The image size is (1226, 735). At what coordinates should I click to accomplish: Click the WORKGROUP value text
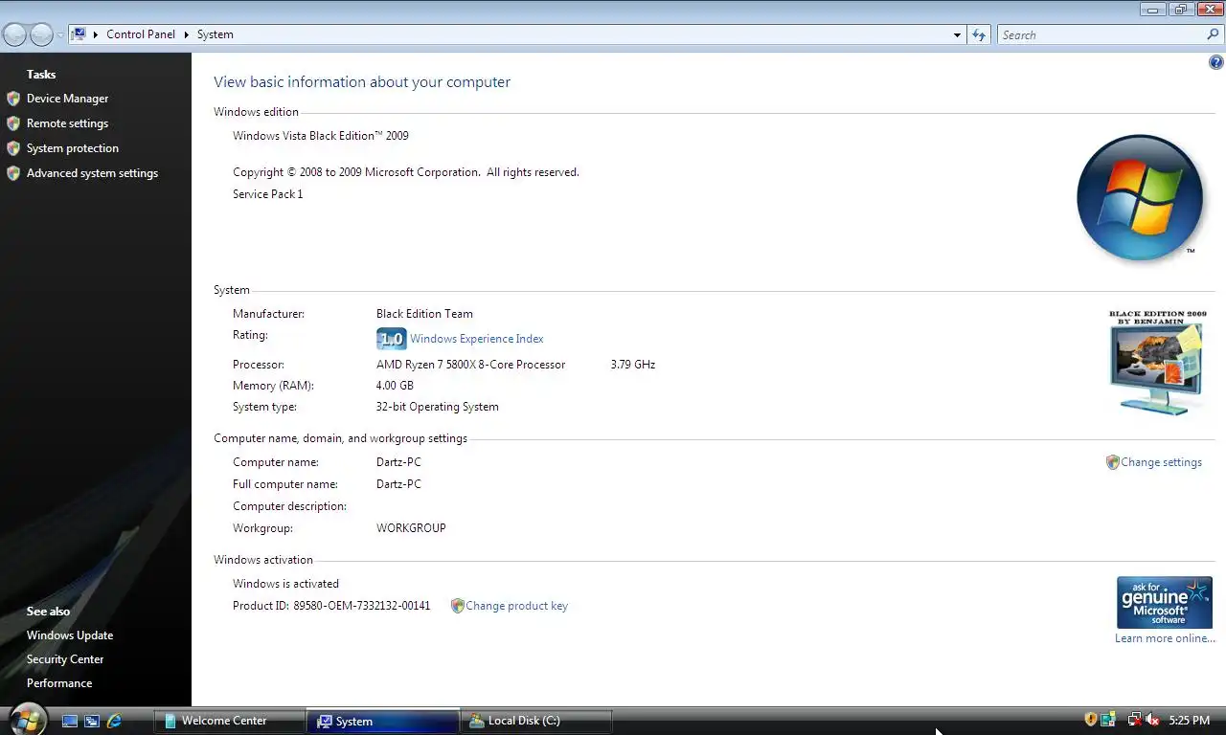(411, 528)
